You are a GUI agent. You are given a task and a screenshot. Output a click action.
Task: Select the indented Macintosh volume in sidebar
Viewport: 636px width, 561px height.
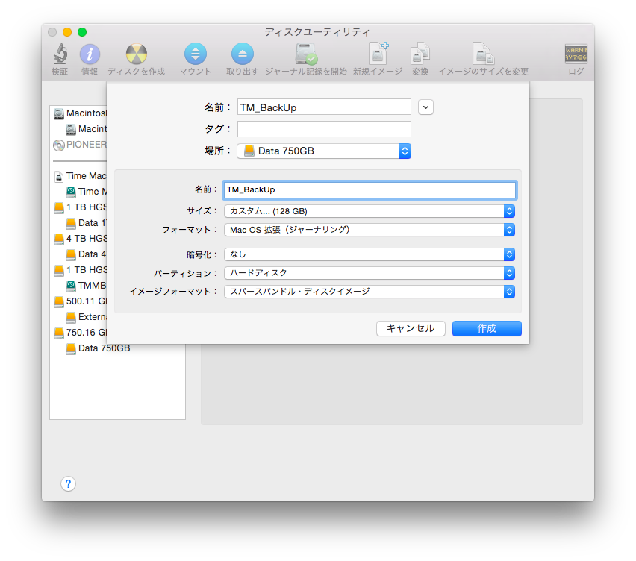pos(86,129)
